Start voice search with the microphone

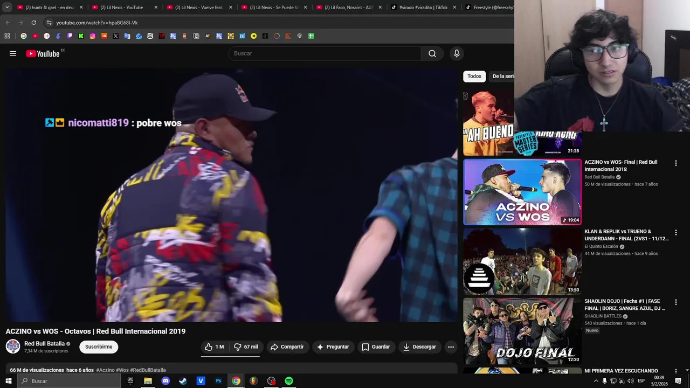(x=457, y=53)
